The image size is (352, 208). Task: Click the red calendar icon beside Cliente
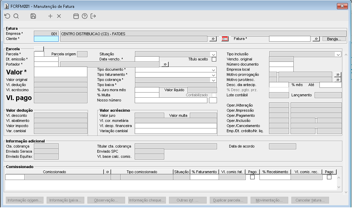(x=225, y=39)
